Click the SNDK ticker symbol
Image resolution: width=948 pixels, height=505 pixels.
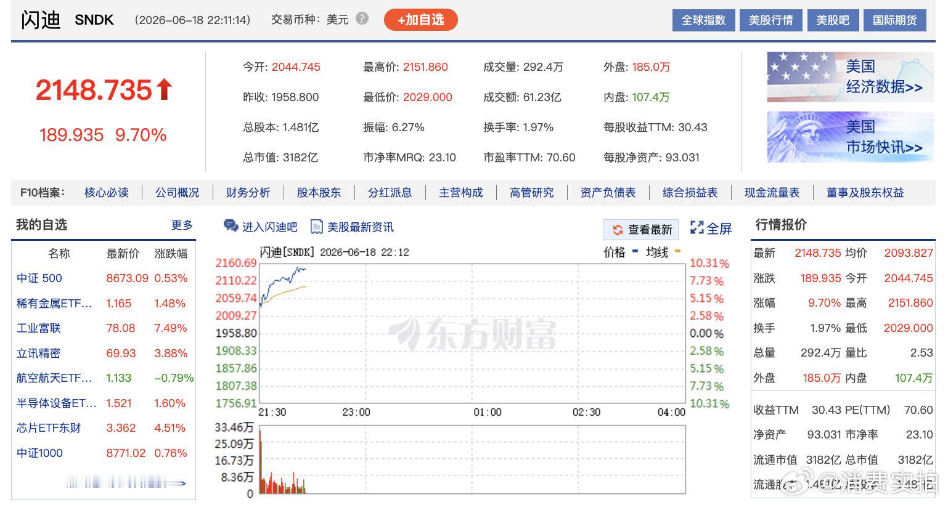point(94,20)
